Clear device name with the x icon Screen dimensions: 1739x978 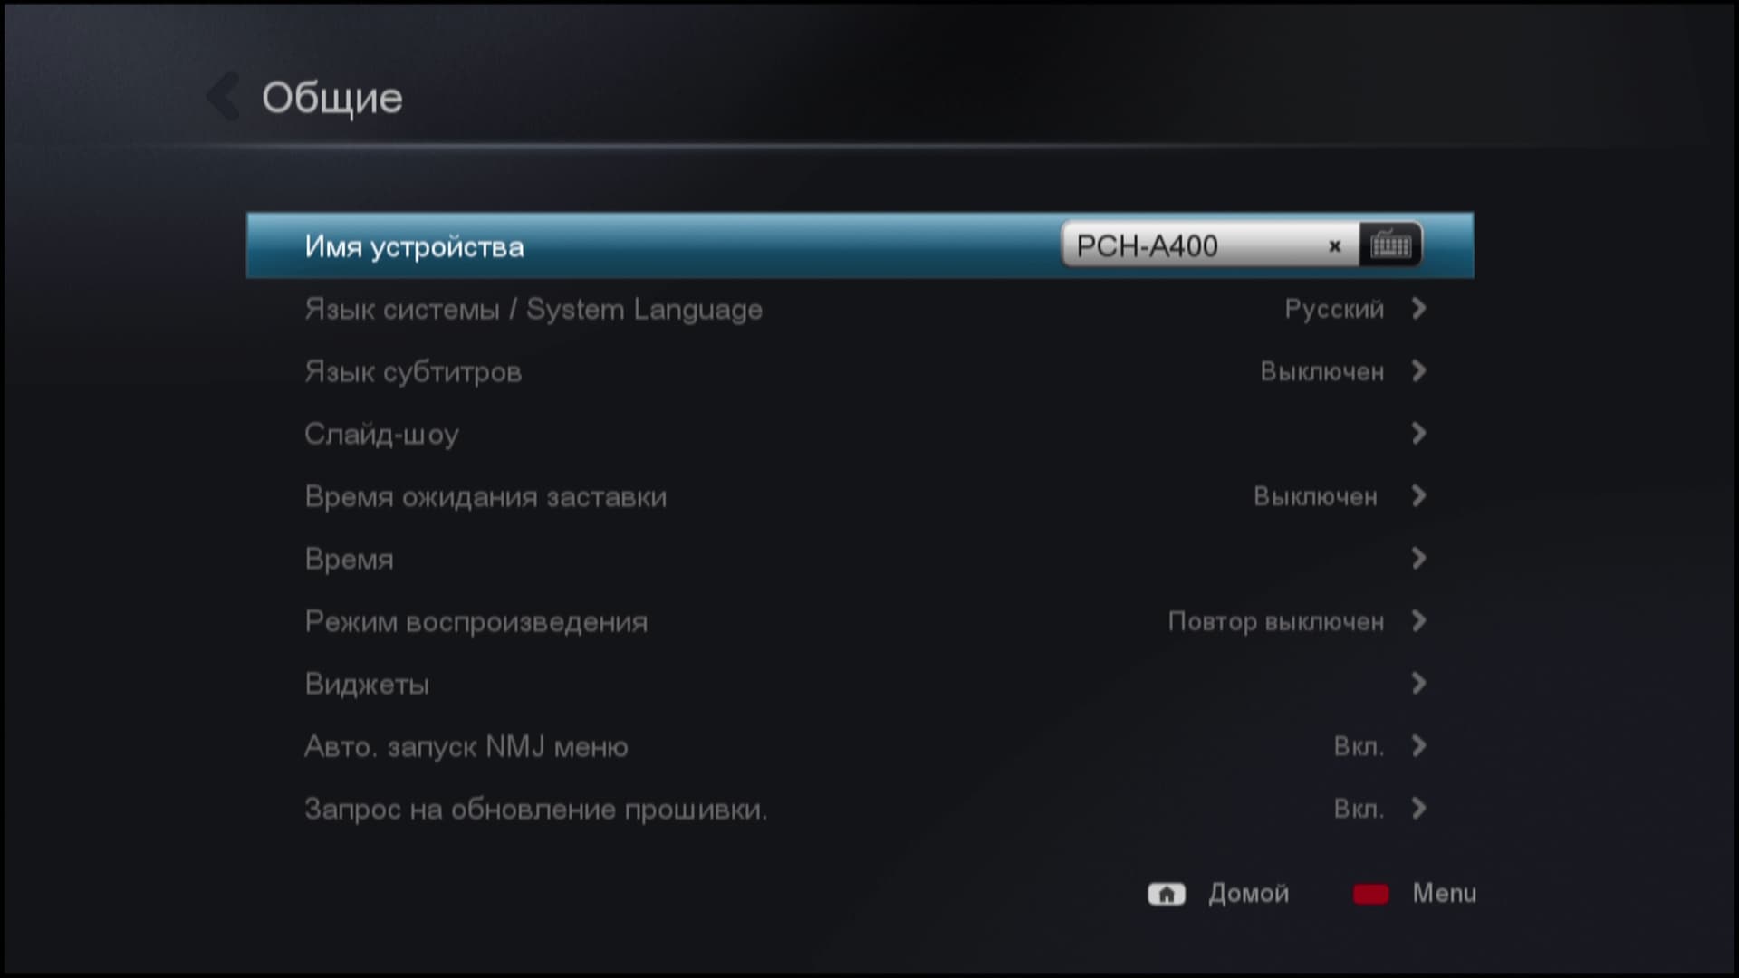[1334, 246]
